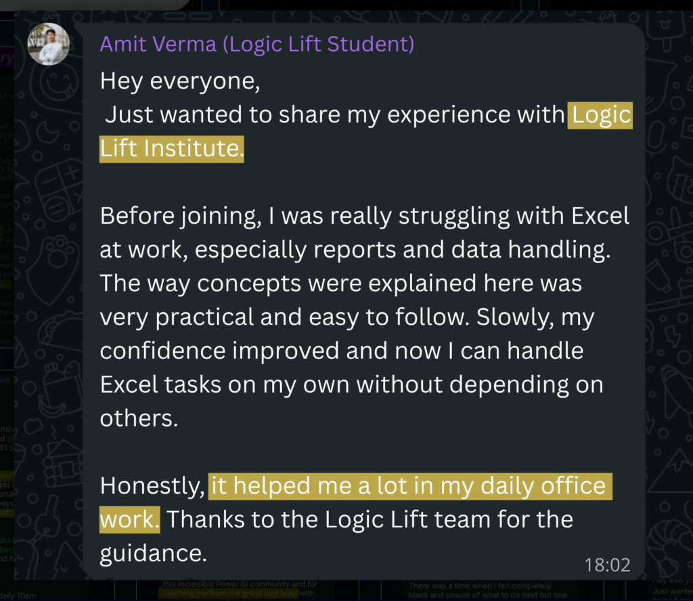Select the highlighted "Lift Institute." text
This screenshot has height=601, width=693.
[x=171, y=148]
